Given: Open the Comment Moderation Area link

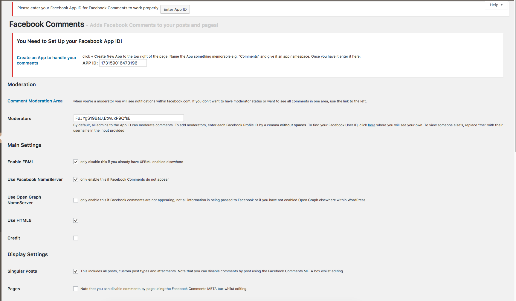Looking at the screenshot, I should click(35, 101).
